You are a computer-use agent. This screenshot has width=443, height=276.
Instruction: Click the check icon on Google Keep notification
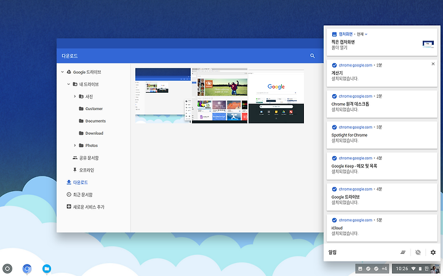(x=334, y=158)
